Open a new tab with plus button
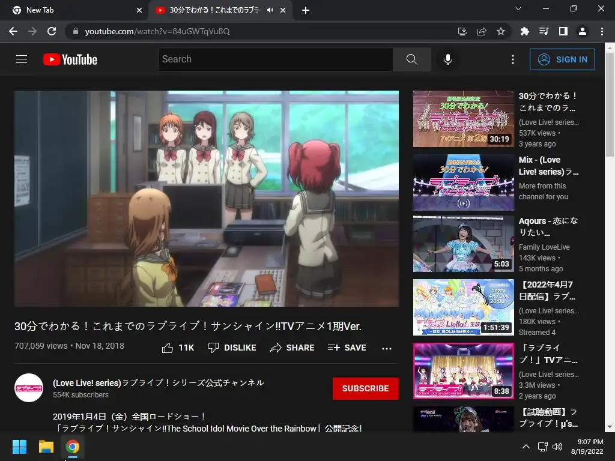The image size is (615, 461). click(306, 10)
